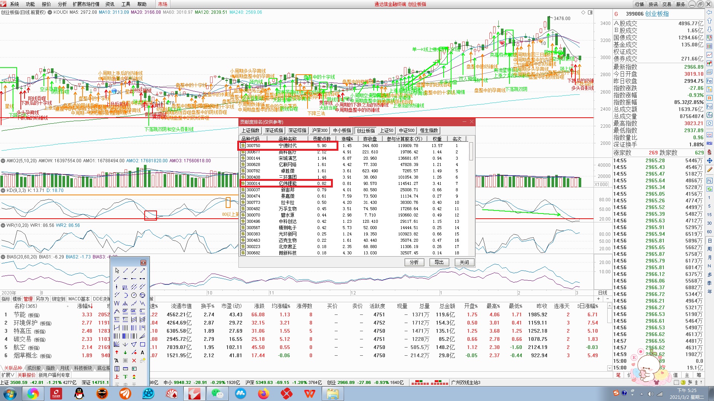Click the 导出 button in dialog
The image size is (714, 401).
pos(439,262)
